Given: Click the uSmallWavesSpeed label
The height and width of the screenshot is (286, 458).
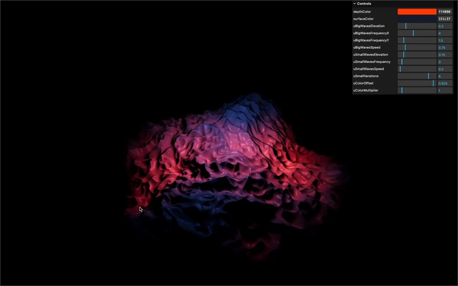Looking at the screenshot, I should click(x=369, y=69).
